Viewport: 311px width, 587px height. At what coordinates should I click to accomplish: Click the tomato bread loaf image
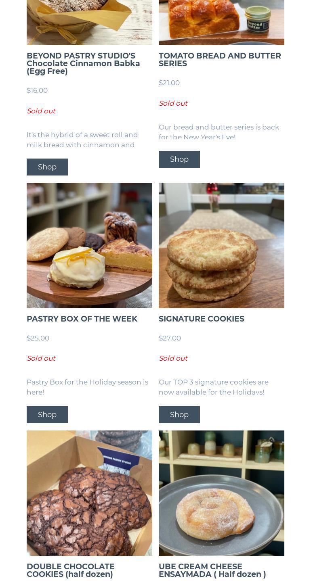click(221, 22)
